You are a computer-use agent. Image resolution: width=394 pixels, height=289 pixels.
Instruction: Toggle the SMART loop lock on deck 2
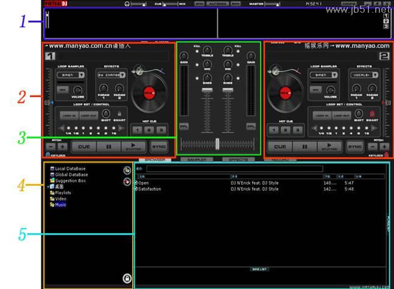pos(372,114)
